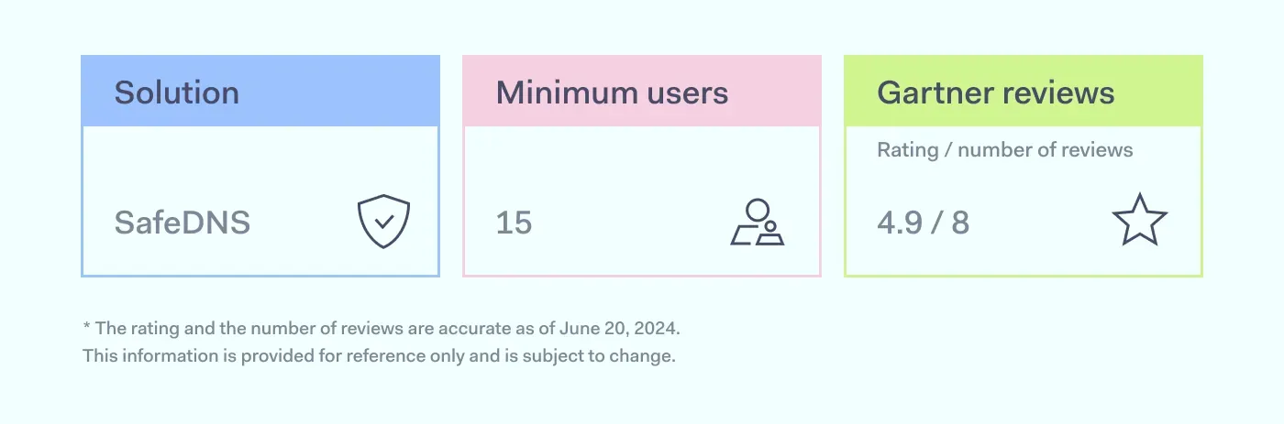Click the shield checkmark icon beside SafeDNS
This screenshot has width=1284, height=424.
coord(383,222)
